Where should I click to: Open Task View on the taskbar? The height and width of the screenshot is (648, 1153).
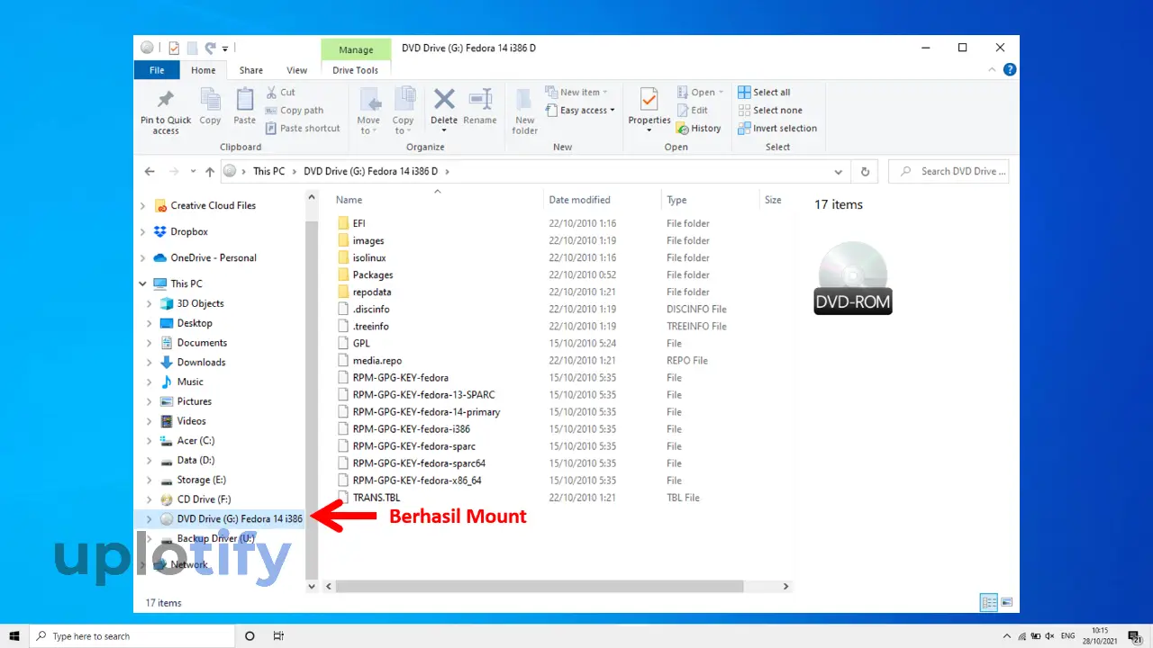click(x=278, y=635)
